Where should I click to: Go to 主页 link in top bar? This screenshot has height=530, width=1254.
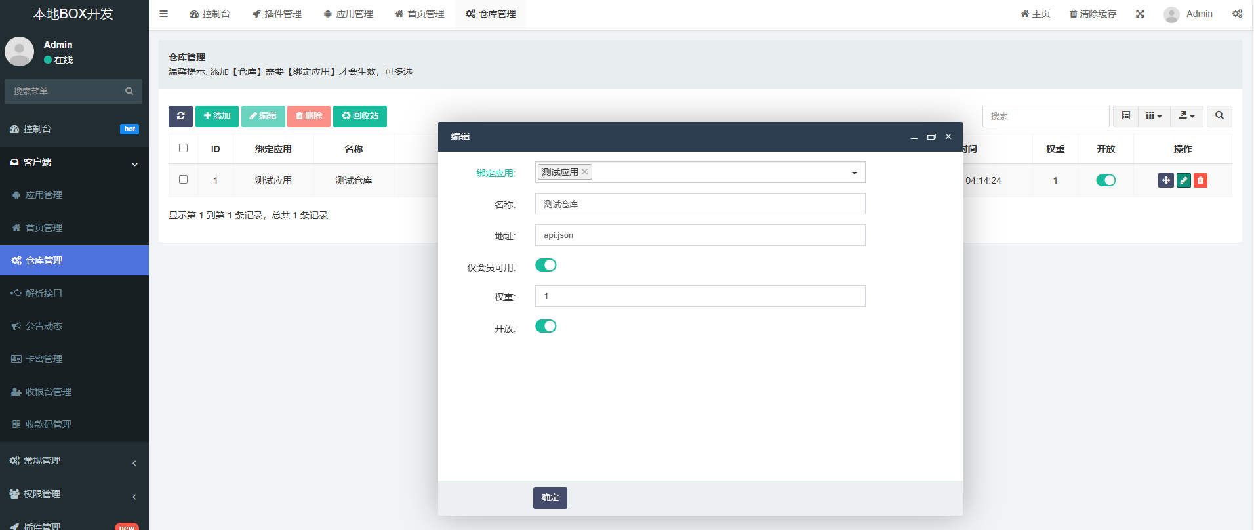tap(1036, 14)
